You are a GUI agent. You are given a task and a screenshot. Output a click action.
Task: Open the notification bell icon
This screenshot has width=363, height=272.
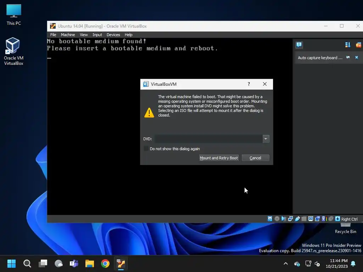[353, 263]
